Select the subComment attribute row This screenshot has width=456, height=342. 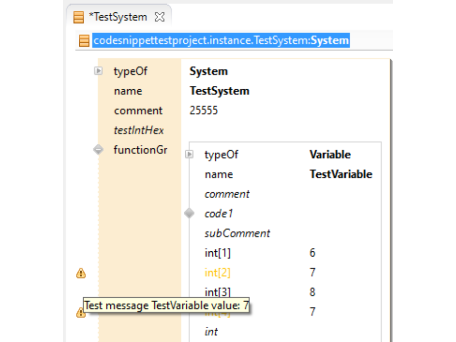[x=237, y=234]
